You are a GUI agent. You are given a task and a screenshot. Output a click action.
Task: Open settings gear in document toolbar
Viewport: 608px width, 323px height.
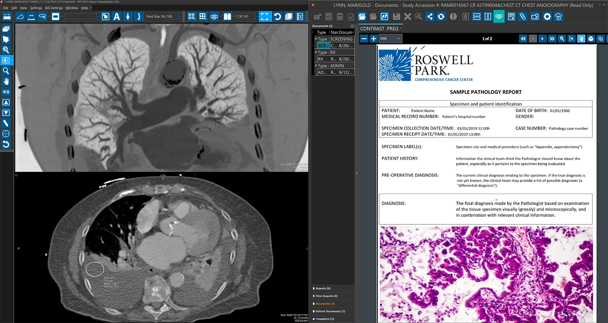tap(547, 17)
